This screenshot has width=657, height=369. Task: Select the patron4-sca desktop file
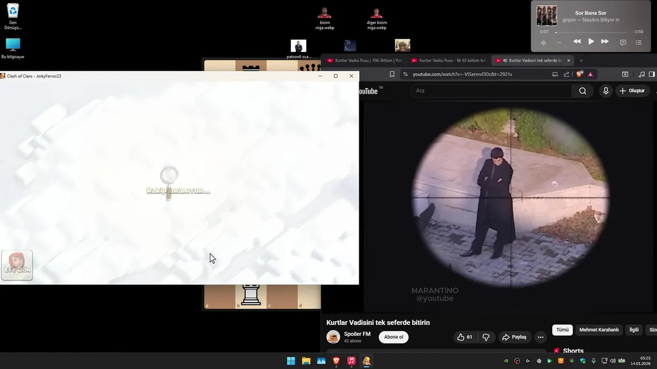click(x=298, y=49)
